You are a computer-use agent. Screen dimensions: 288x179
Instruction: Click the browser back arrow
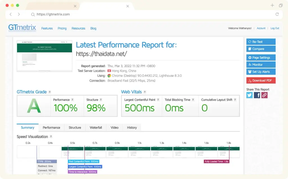pyautogui.click(x=11, y=14)
